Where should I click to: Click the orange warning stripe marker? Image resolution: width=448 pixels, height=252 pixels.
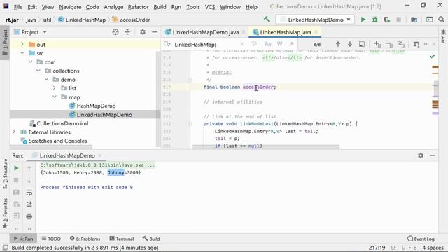point(435,67)
